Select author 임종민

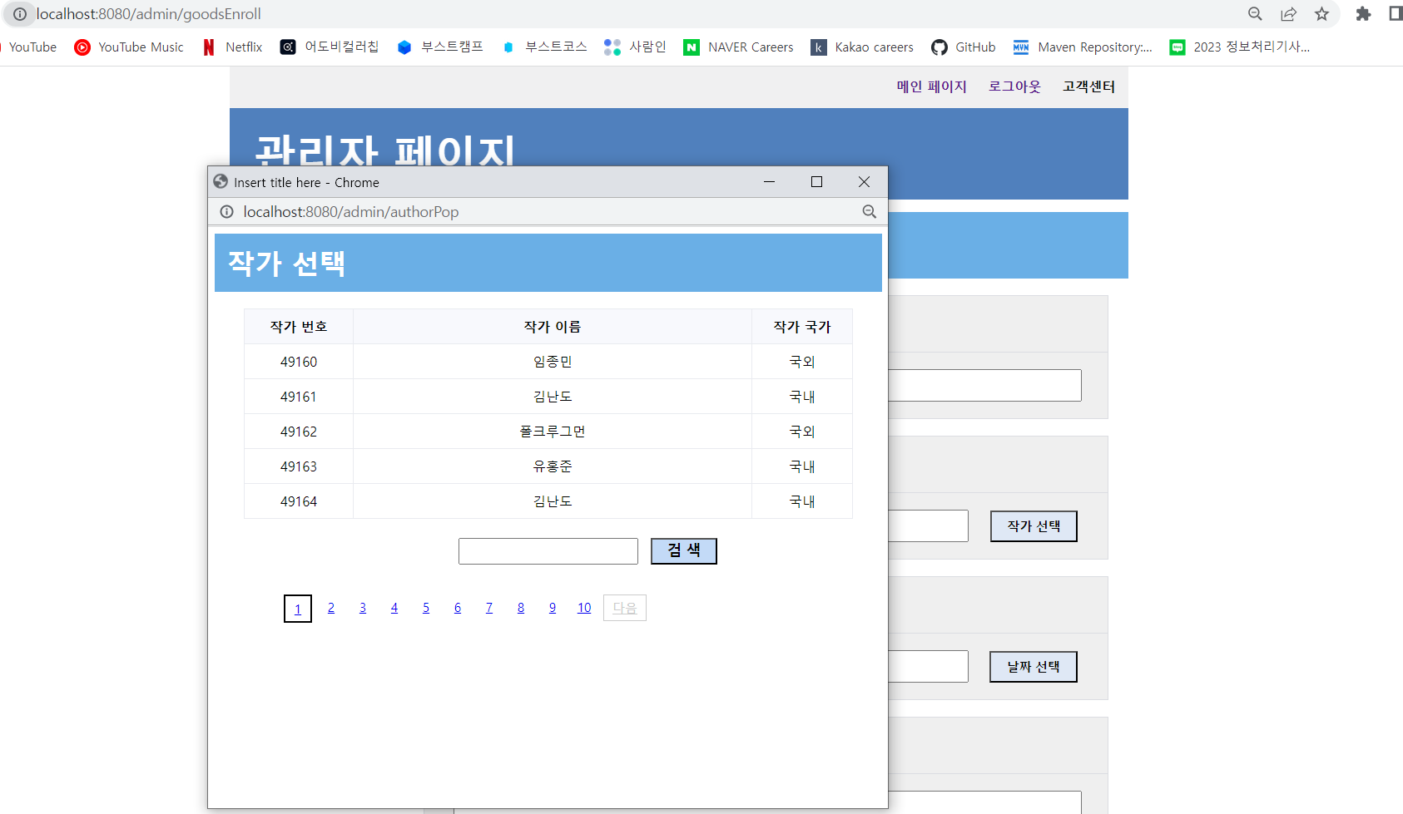(x=553, y=362)
